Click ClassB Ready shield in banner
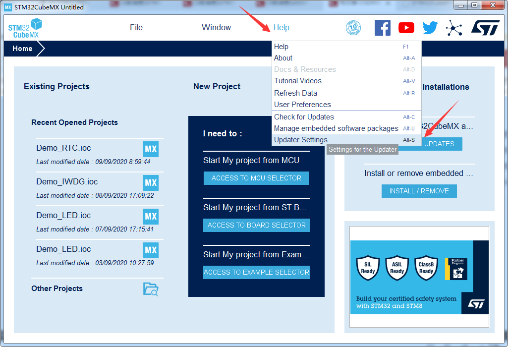The height and width of the screenshot is (347, 508). (x=426, y=268)
